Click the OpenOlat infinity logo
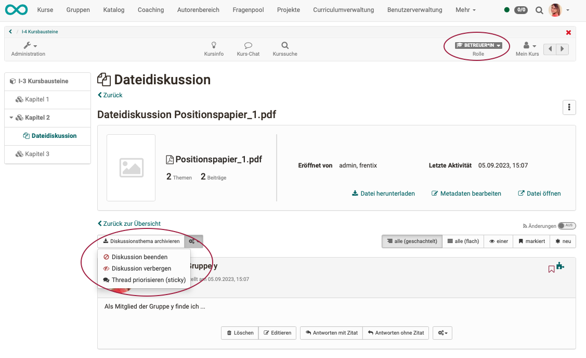 click(16, 9)
